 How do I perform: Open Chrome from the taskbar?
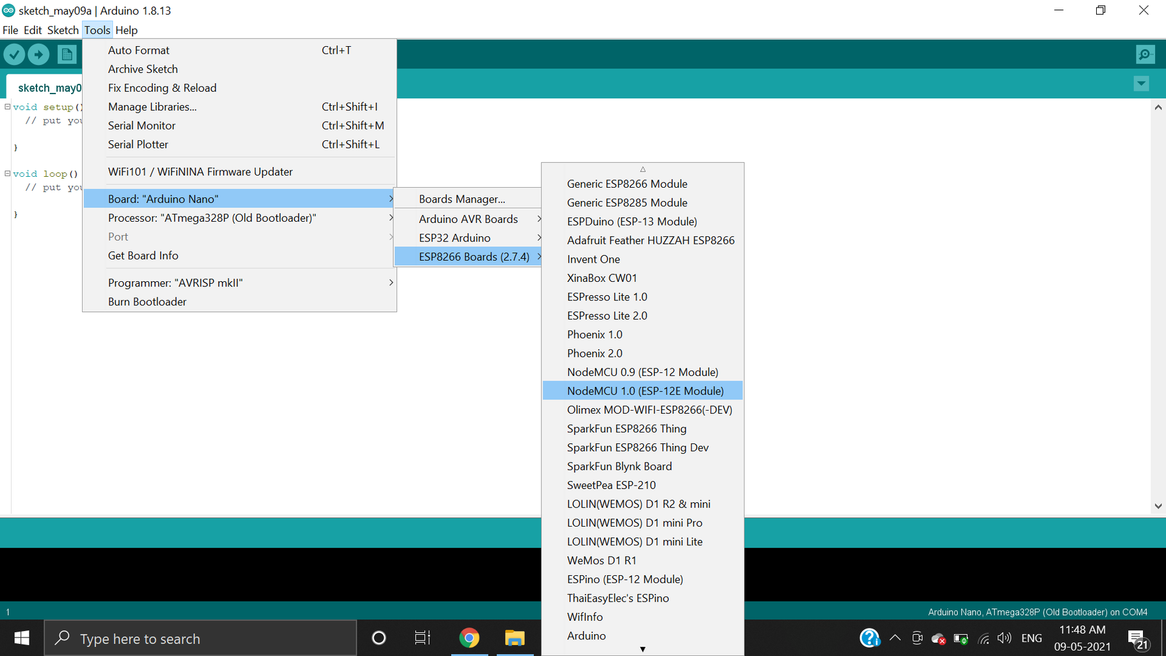(x=470, y=638)
